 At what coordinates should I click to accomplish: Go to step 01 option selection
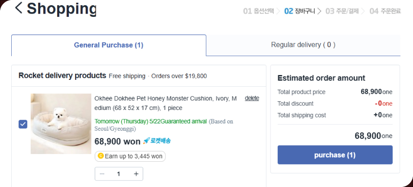[258, 11]
